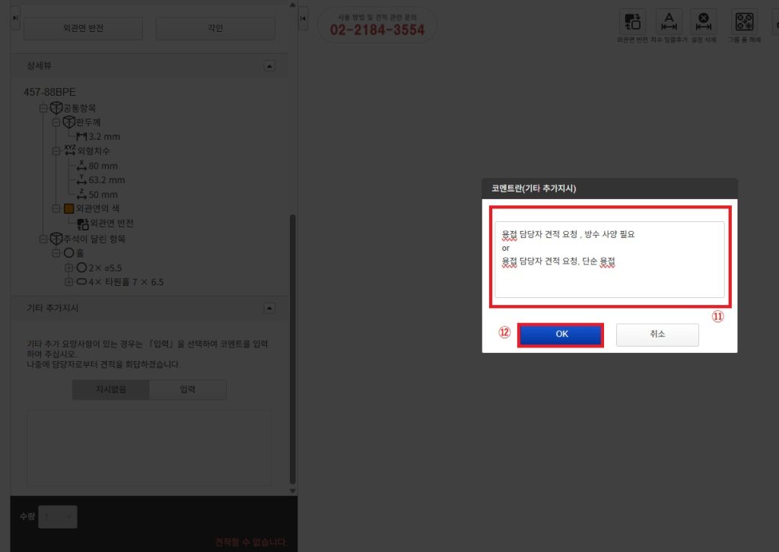Screen dimensions: 779x552
Task: Select the 지시없음 toggle option
Action: 110,389
